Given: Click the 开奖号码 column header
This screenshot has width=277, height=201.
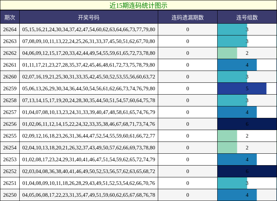Looking at the screenshot, I should pyautogui.click(x=89, y=17).
